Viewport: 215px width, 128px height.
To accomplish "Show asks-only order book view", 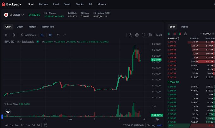I will tap(175, 34).
